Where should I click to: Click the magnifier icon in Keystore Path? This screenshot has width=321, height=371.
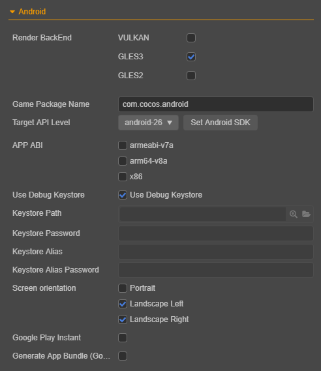click(x=294, y=214)
